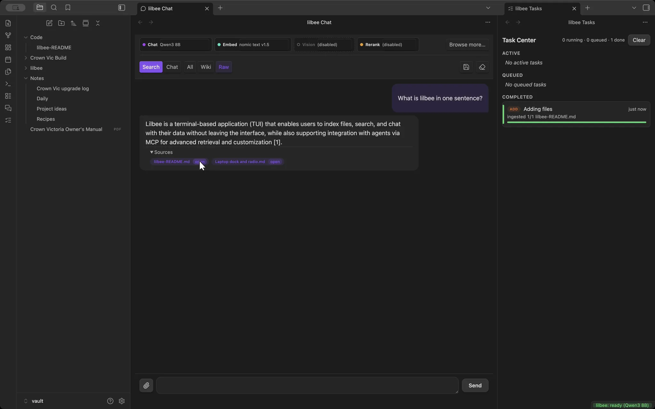Click lilbee ready status bar entry
The image size is (655, 409).
[x=622, y=405]
